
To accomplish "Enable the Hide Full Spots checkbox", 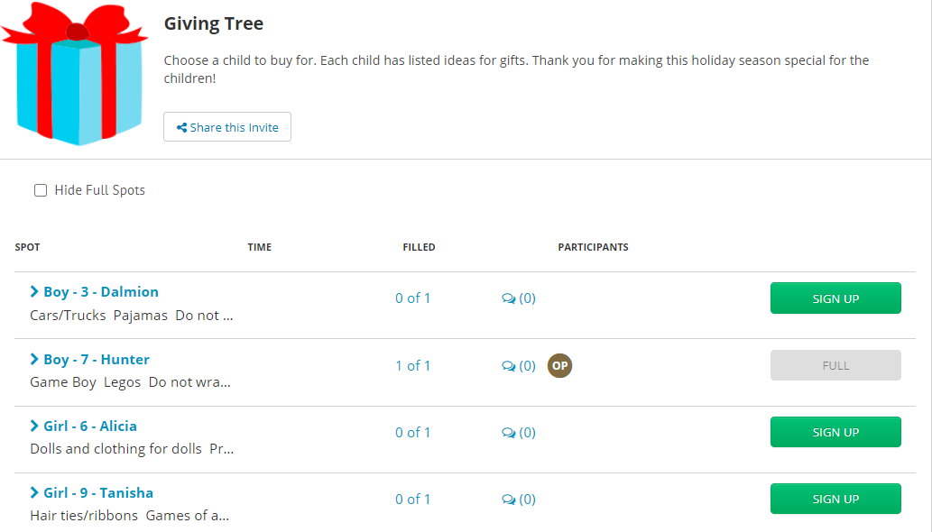I will point(41,190).
